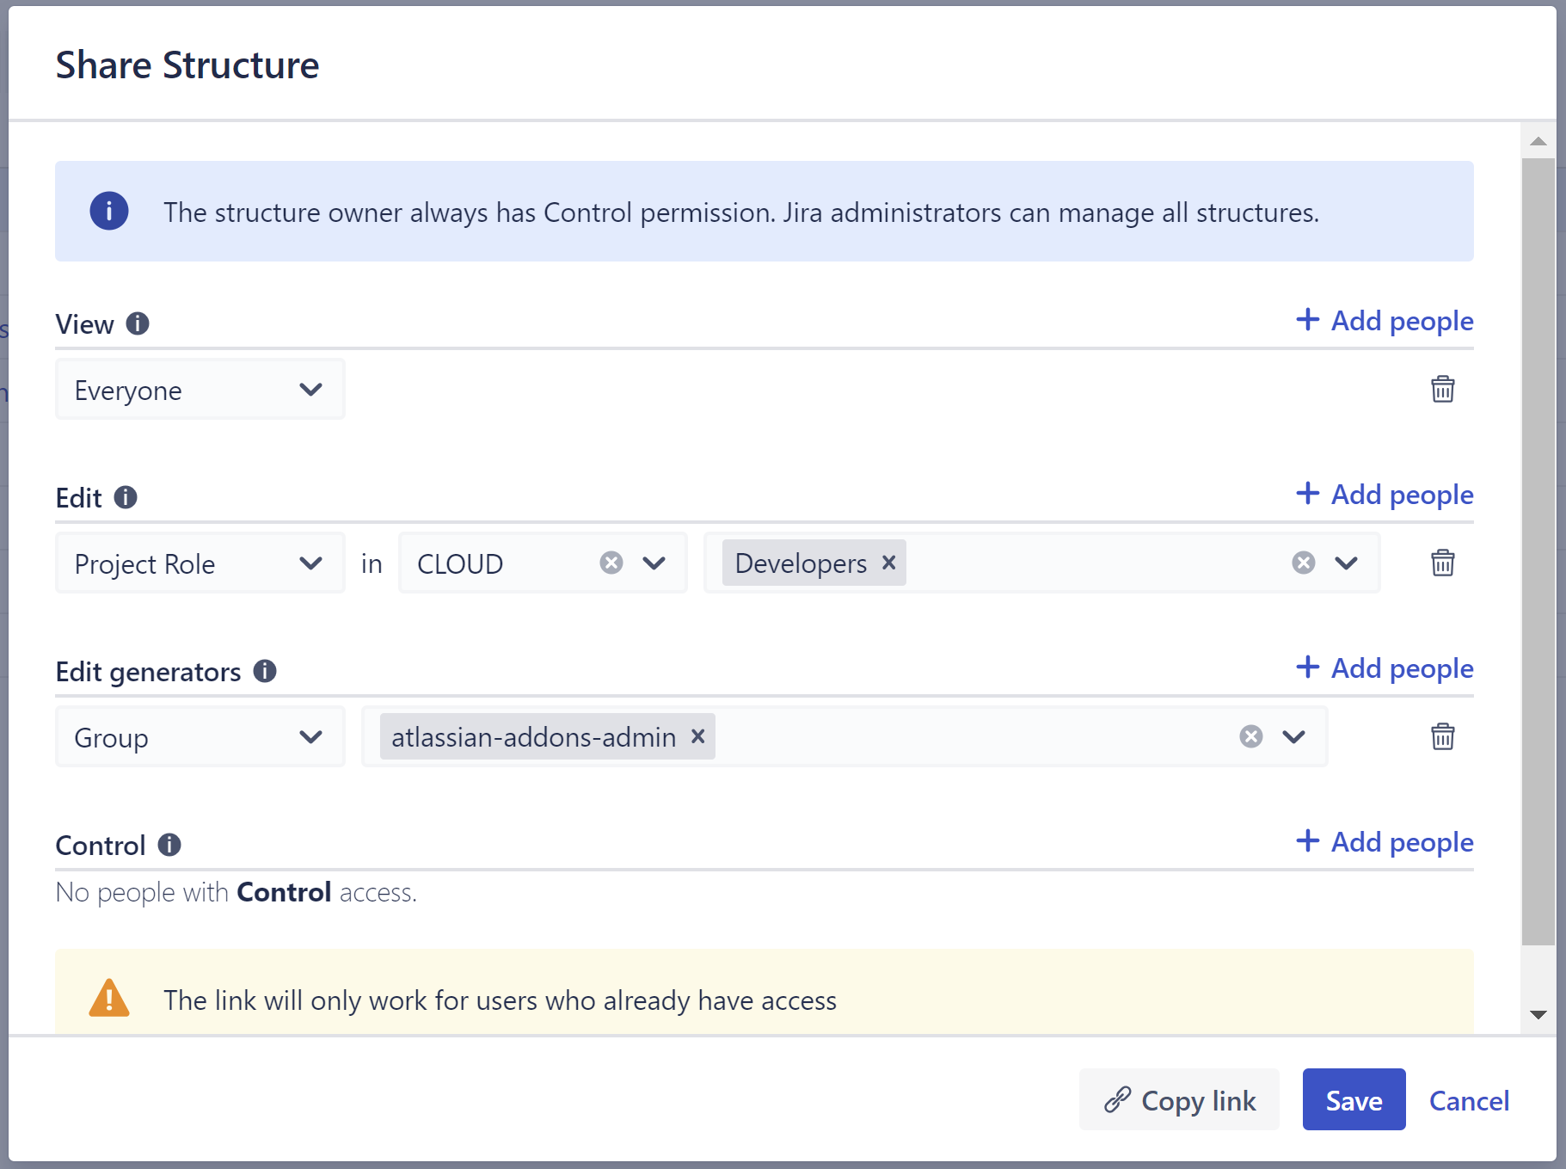Click the scrollbar down arrow

pos(1538,1014)
